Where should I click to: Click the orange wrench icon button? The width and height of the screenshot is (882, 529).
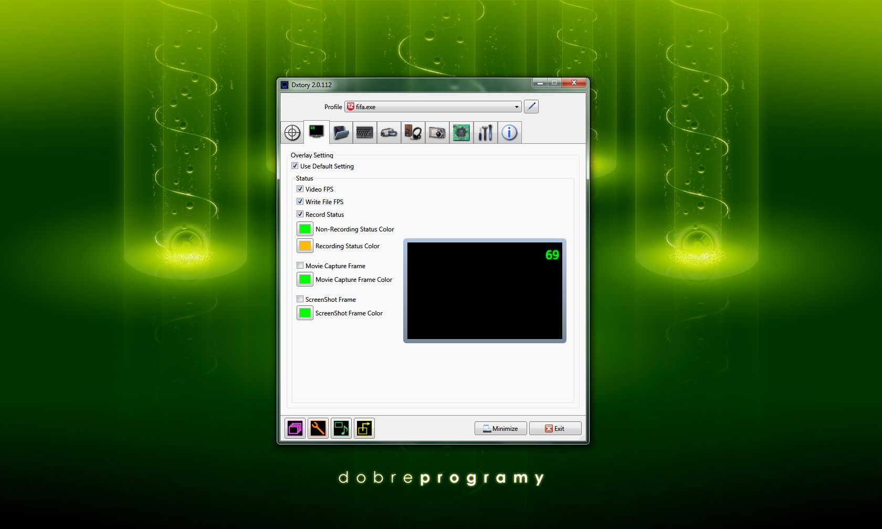point(318,428)
